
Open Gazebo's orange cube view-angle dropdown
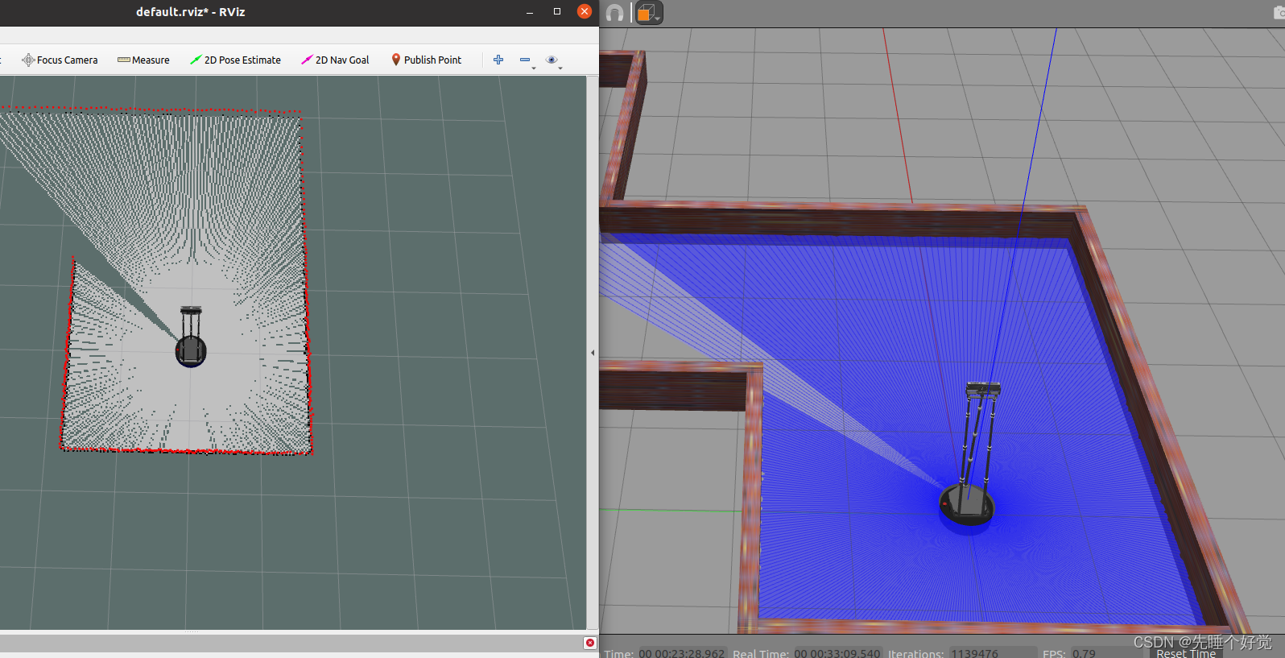pos(648,13)
